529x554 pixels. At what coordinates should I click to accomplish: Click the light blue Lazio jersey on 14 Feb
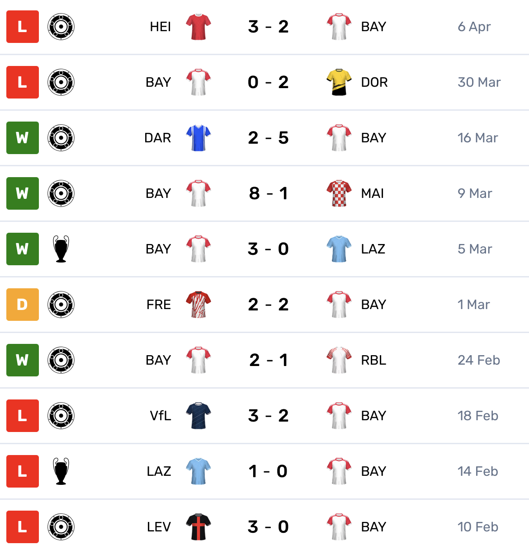(x=198, y=471)
